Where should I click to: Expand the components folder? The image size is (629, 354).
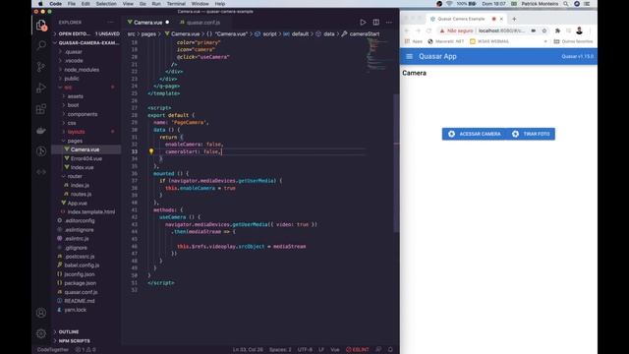pos(83,114)
